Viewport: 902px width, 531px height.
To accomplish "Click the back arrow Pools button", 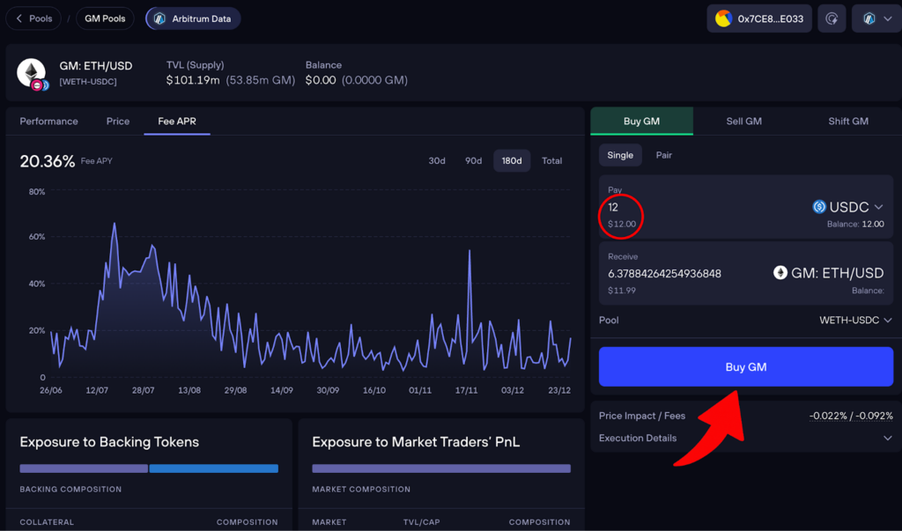I will coord(33,18).
